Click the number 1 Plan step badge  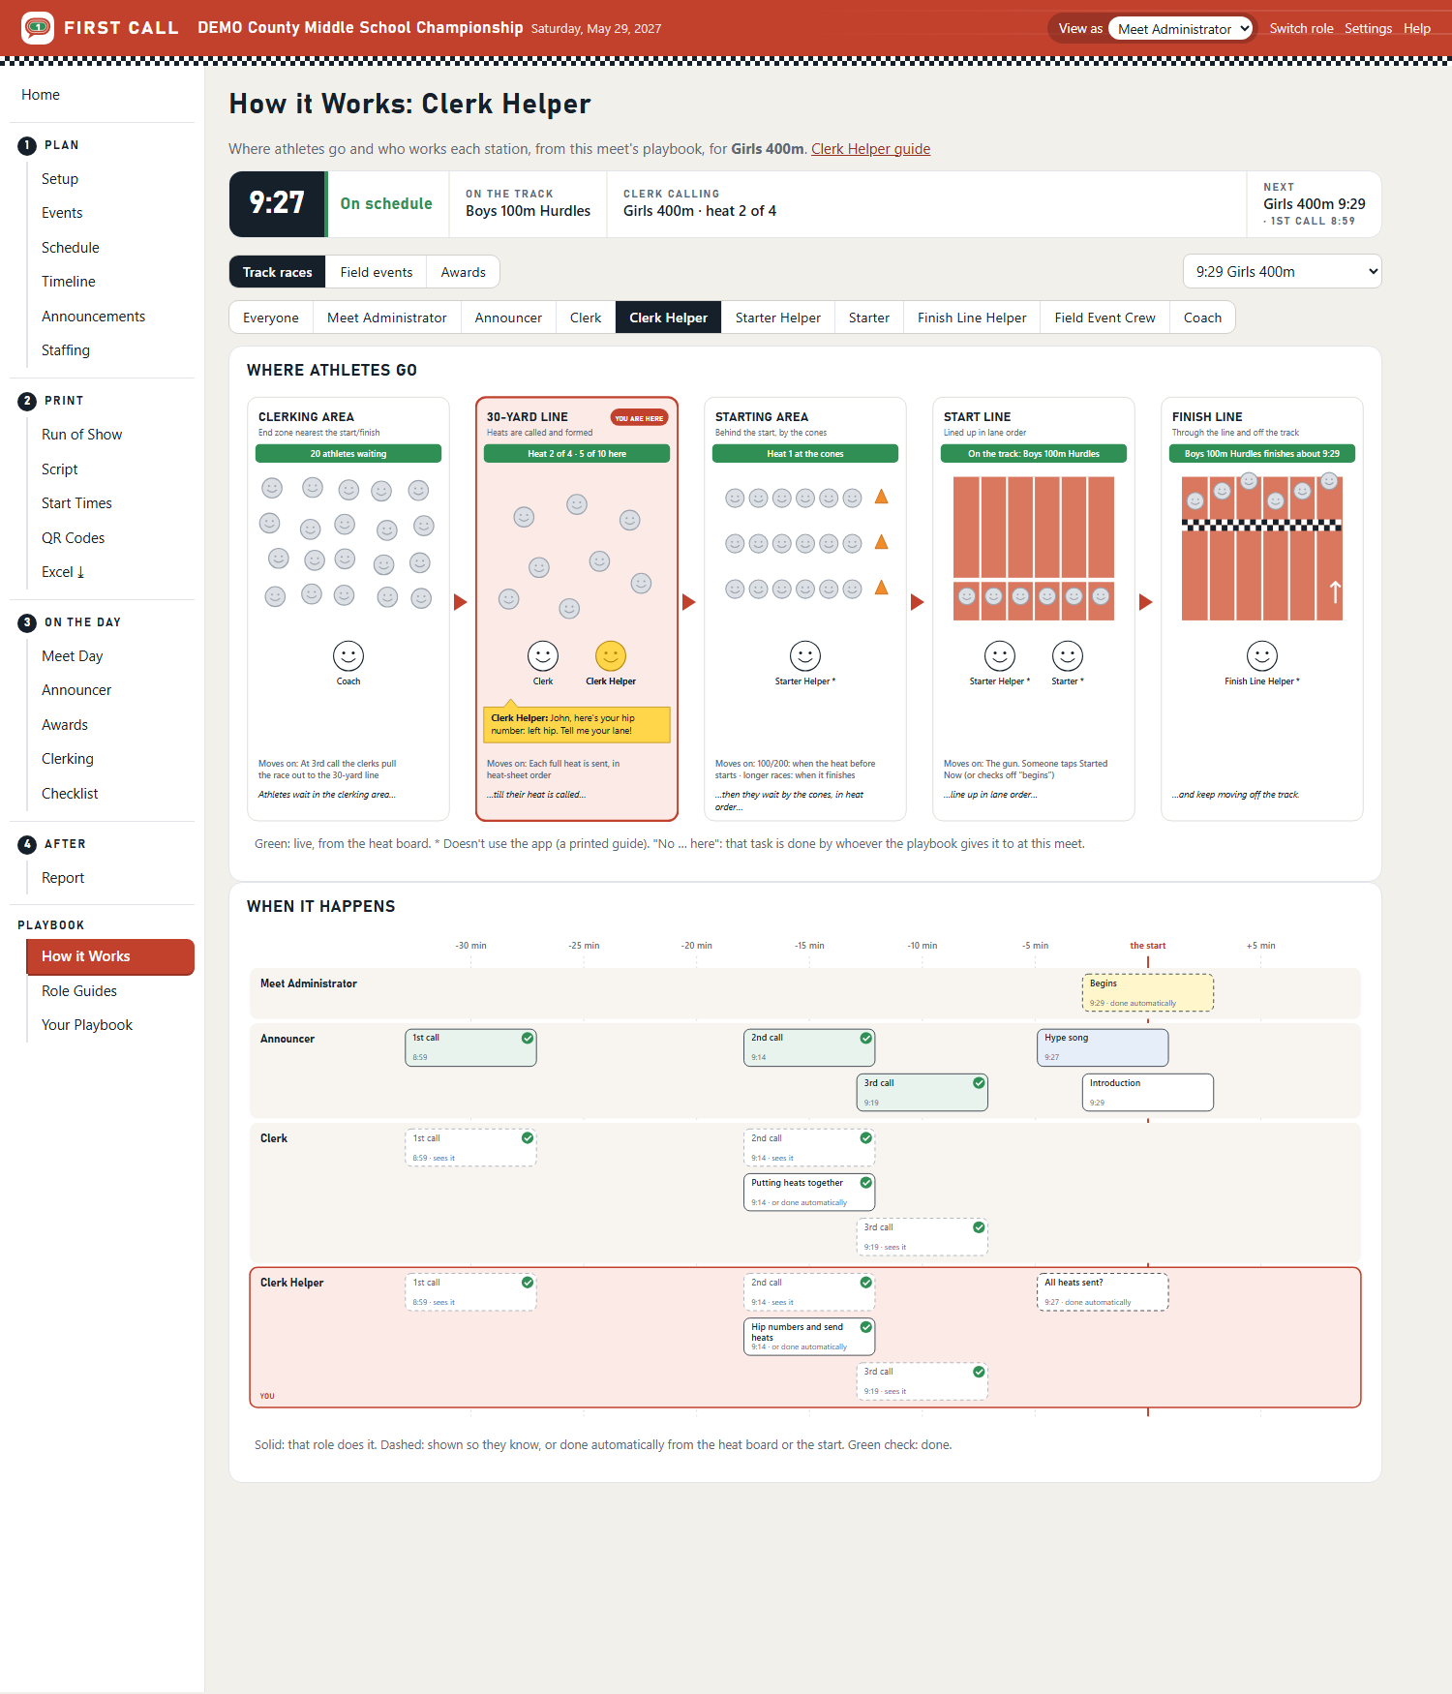click(x=27, y=145)
